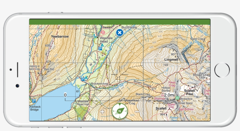The height and width of the screenshot is (131, 240).
Task: Tap the 628 spot height on Yewbarrow
Action: pyautogui.click(x=47, y=45)
